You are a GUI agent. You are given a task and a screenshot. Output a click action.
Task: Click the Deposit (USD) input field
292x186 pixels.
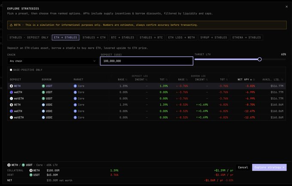coord(146,61)
